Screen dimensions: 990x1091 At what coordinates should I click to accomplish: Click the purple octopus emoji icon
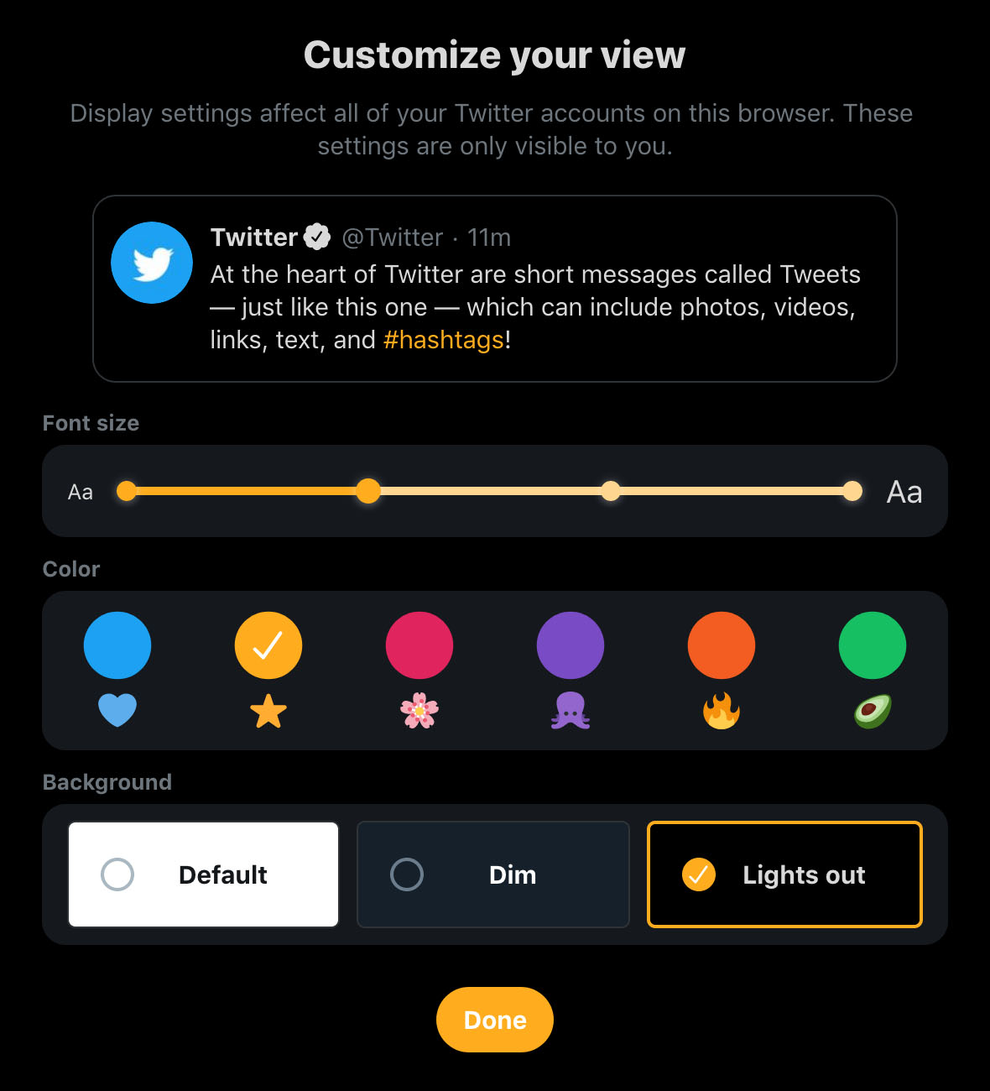[x=571, y=711]
